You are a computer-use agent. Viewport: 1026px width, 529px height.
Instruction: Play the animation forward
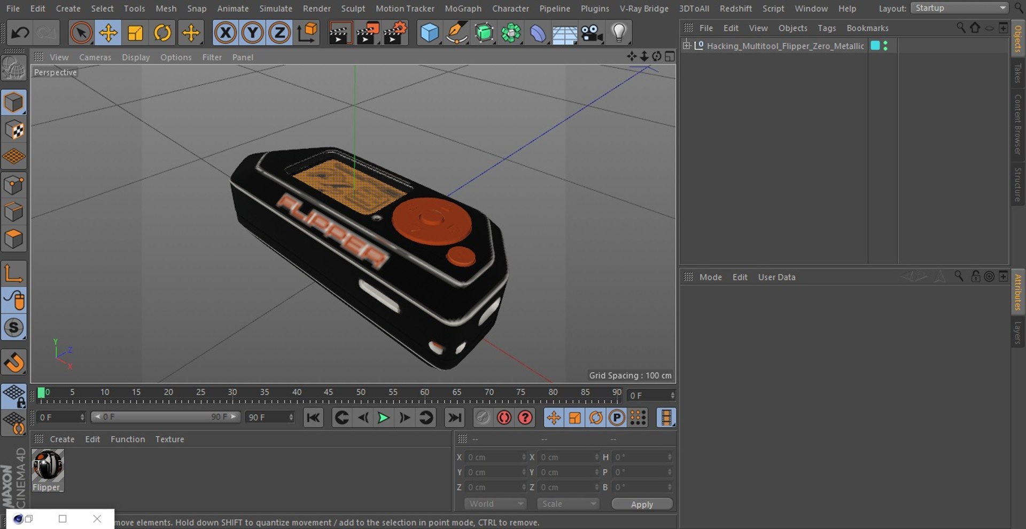(383, 418)
